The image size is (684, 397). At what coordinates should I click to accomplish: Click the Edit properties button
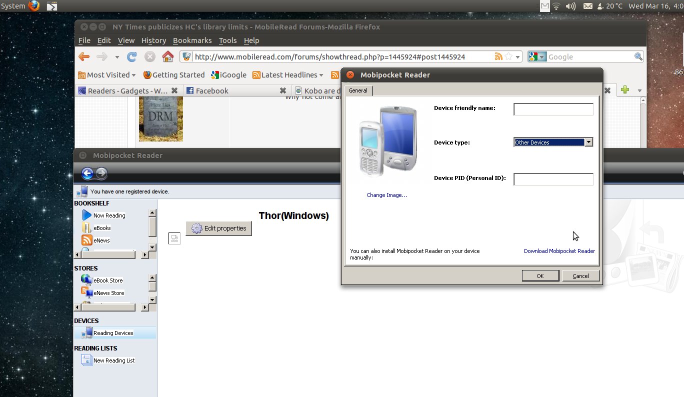point(219,228)
